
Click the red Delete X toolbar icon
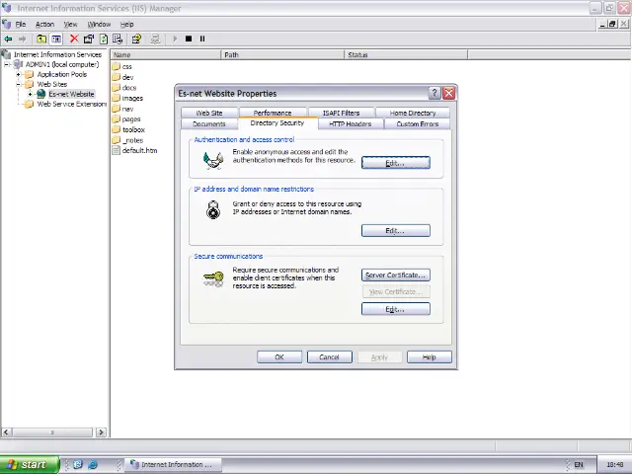point(74,39)
